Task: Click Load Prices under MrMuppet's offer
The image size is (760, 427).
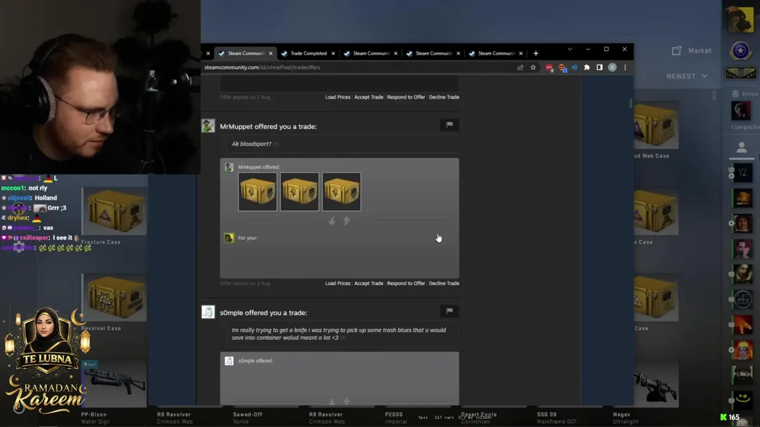Action: 338,283
